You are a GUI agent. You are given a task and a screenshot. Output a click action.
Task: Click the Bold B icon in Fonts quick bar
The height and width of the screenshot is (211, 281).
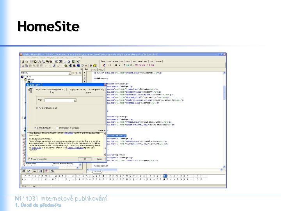pos(116,65)
